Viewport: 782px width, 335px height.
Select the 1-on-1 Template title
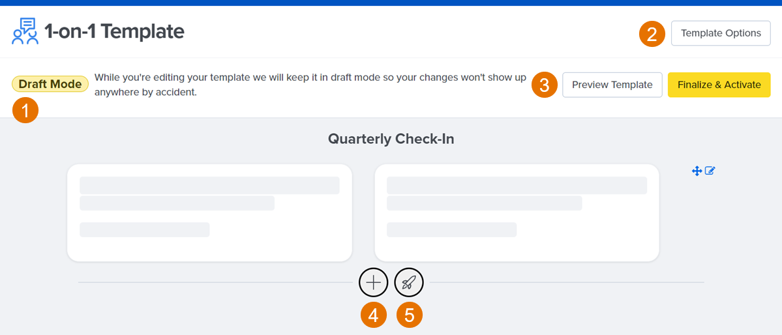point(114,32)
